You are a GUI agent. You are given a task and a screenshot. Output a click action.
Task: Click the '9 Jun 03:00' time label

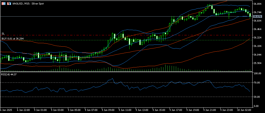pos(57,110)
